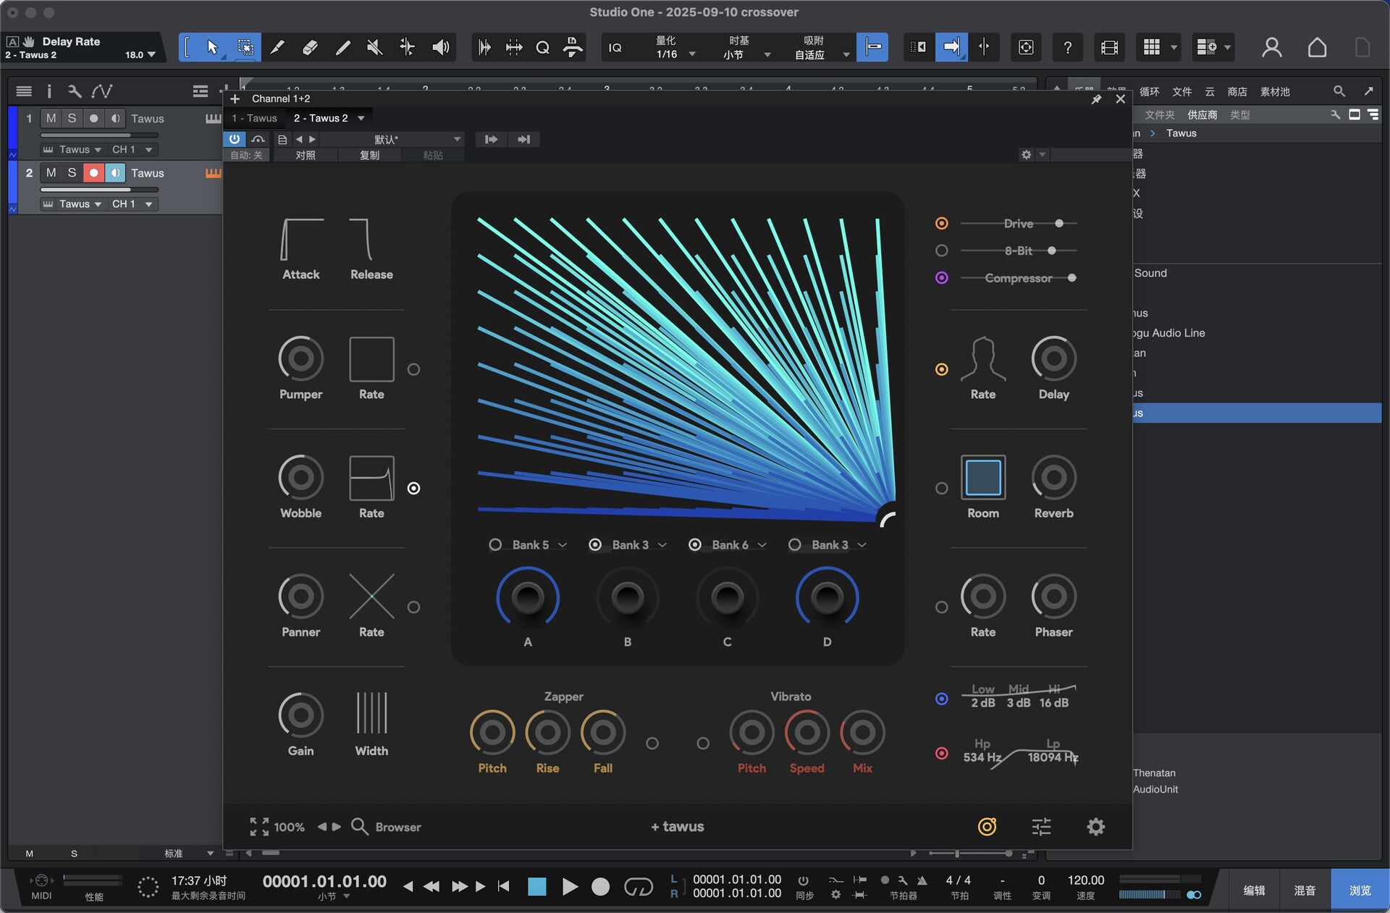Open the plugin preset name dropdown
This screenshot has width=1390, height=913.
392,139
